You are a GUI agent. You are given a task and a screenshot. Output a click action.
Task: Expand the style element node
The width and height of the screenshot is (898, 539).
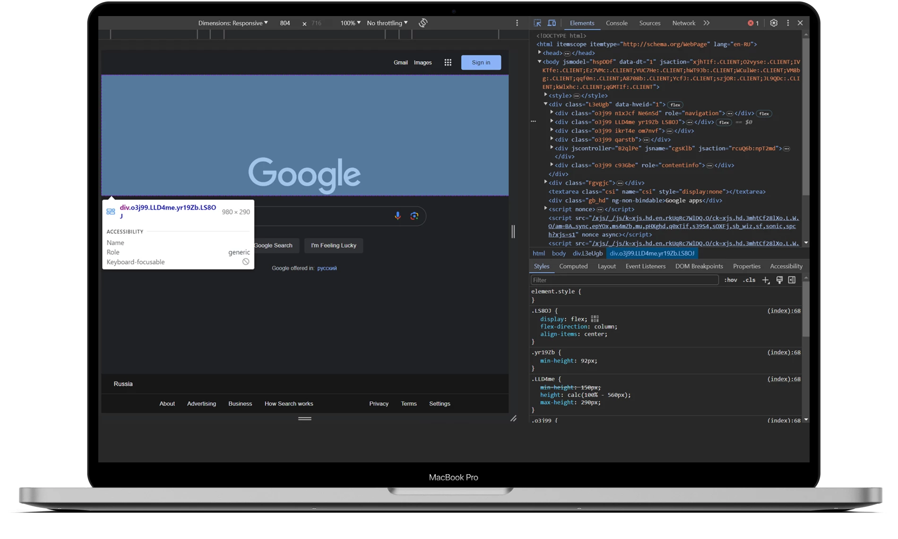point(546,95)
